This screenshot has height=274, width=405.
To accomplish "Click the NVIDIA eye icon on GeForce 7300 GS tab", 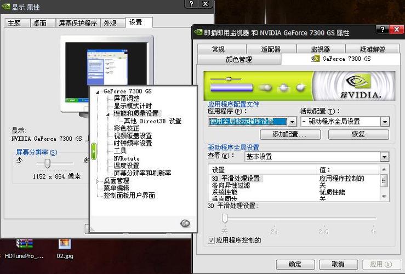I will pos(315,59).
